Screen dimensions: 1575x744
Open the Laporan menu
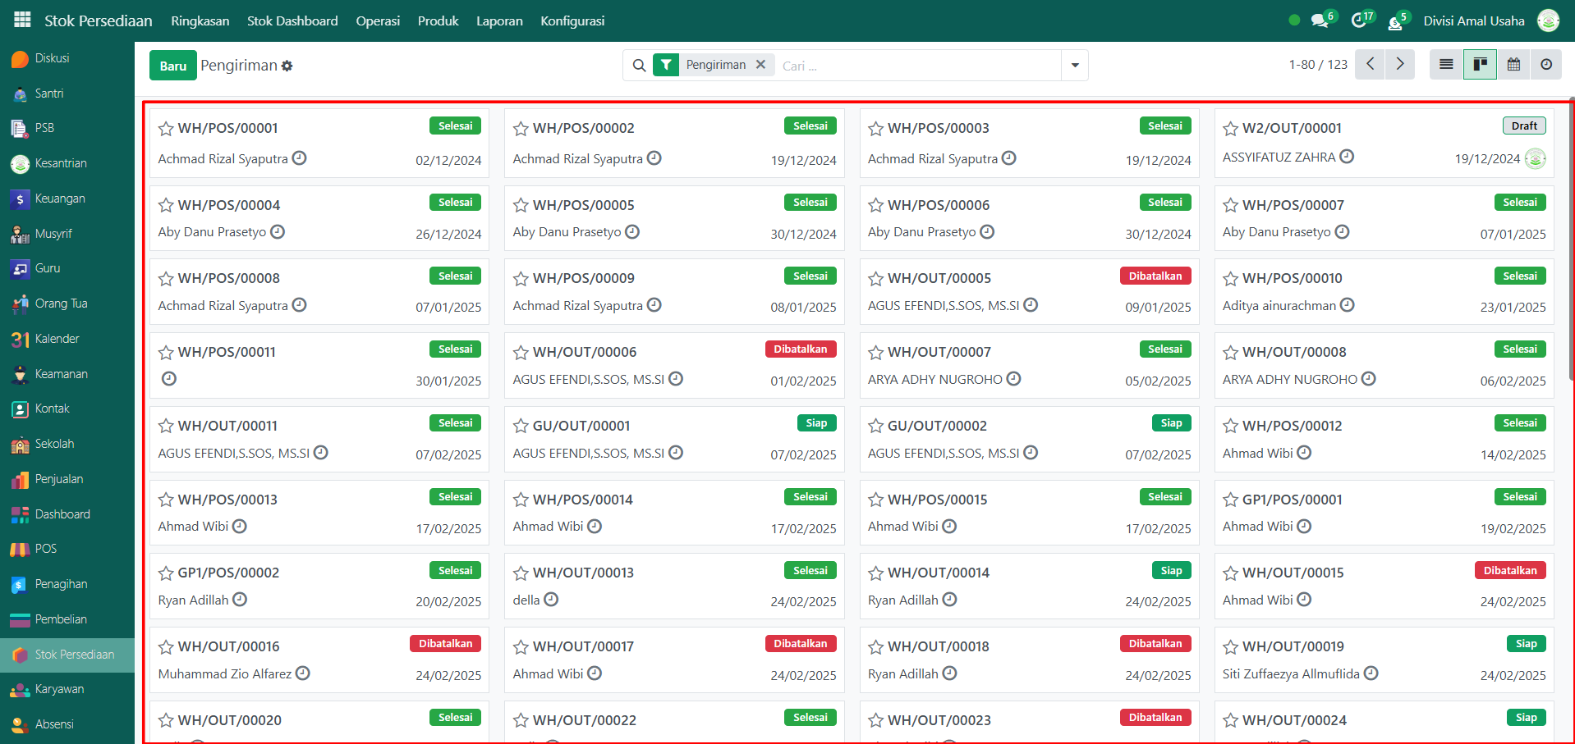499,21
